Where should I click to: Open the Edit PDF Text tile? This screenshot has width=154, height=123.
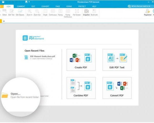[117, 60]
